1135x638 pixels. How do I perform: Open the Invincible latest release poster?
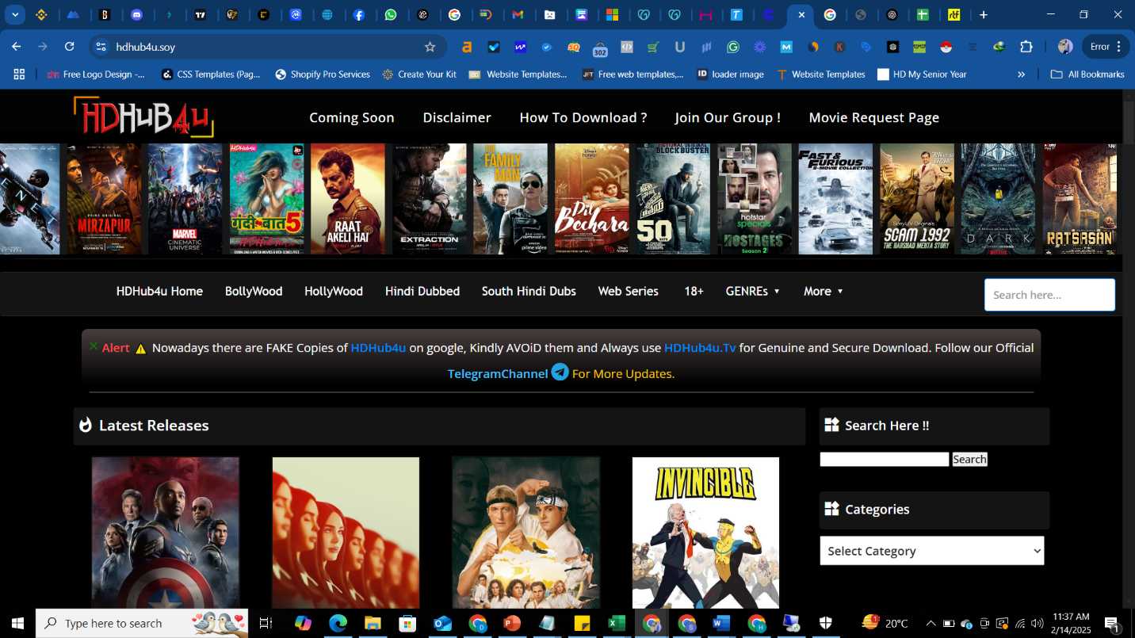click(705, 533)
